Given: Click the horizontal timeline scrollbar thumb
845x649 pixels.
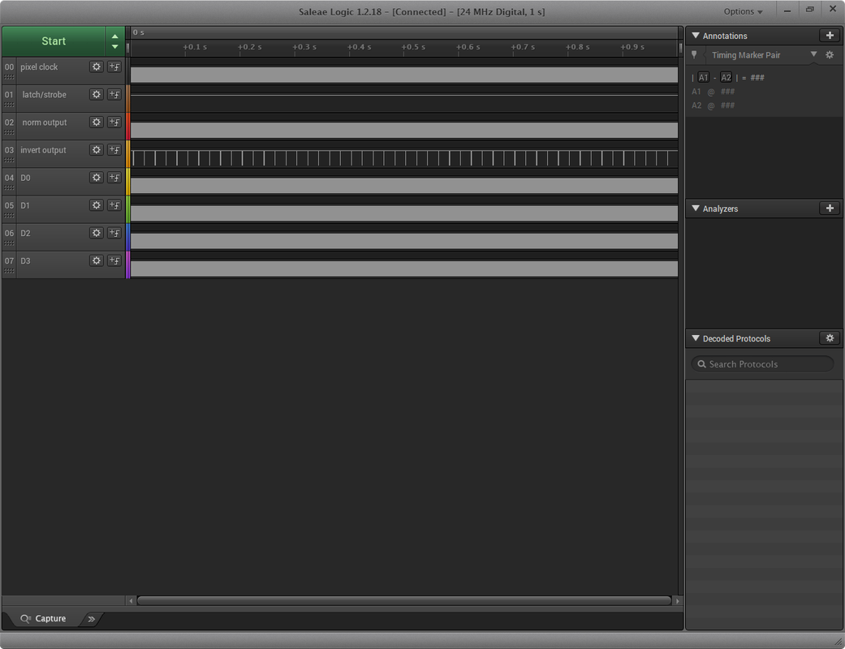Looking at the screenshot, I should [403, 600].
